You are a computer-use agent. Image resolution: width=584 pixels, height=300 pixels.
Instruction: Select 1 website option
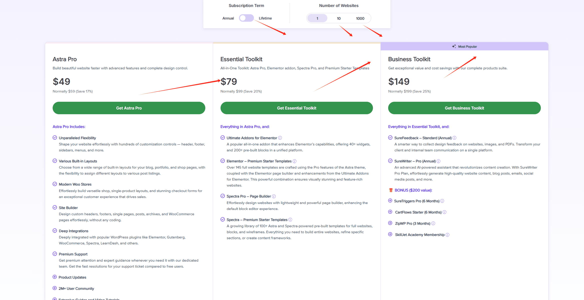point(317,18)
